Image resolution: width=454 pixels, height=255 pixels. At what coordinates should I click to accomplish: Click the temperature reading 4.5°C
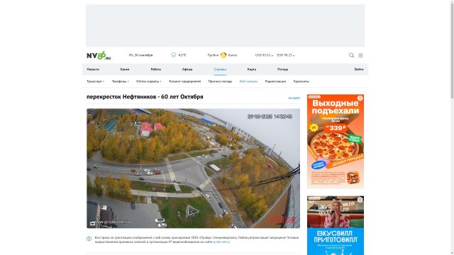(x=182, y=55)
